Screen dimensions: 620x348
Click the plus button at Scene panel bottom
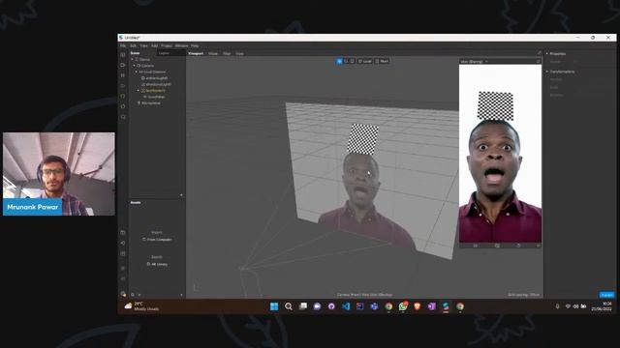pyautogui.click(x=181, y=195)
